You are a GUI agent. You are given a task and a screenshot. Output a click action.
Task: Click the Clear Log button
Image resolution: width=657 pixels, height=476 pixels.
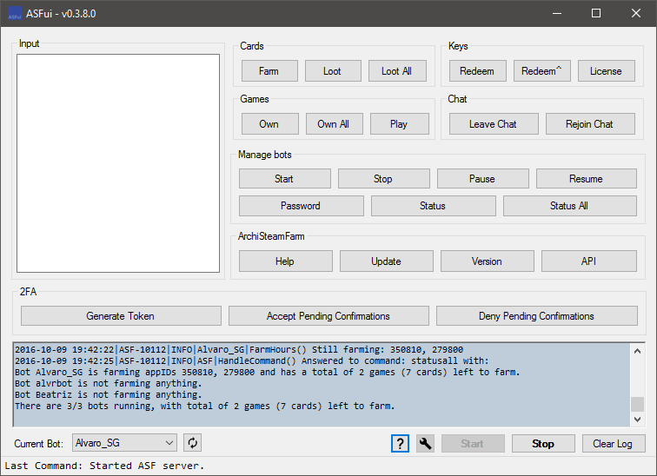[614, 443]
